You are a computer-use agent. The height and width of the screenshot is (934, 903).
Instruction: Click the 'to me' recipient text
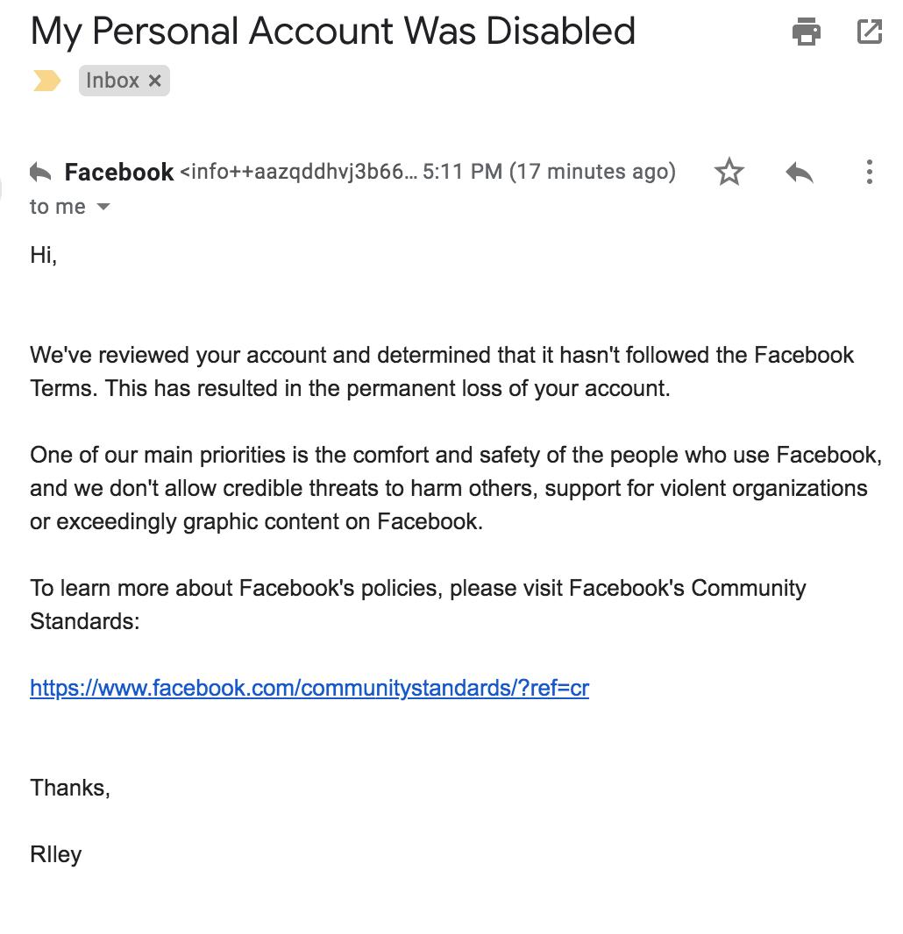(58, 207)
